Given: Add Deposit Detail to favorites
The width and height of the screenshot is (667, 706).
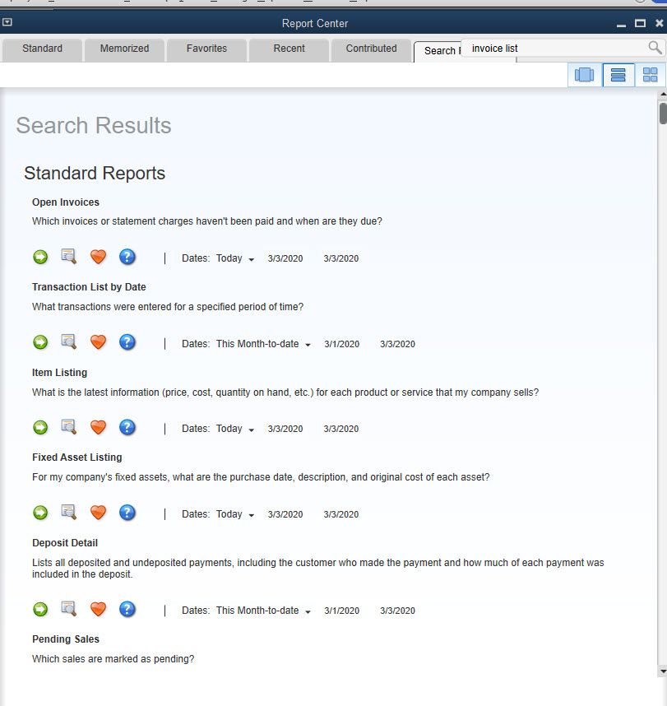Looking at the screenshot, I should tap(98, 610).
